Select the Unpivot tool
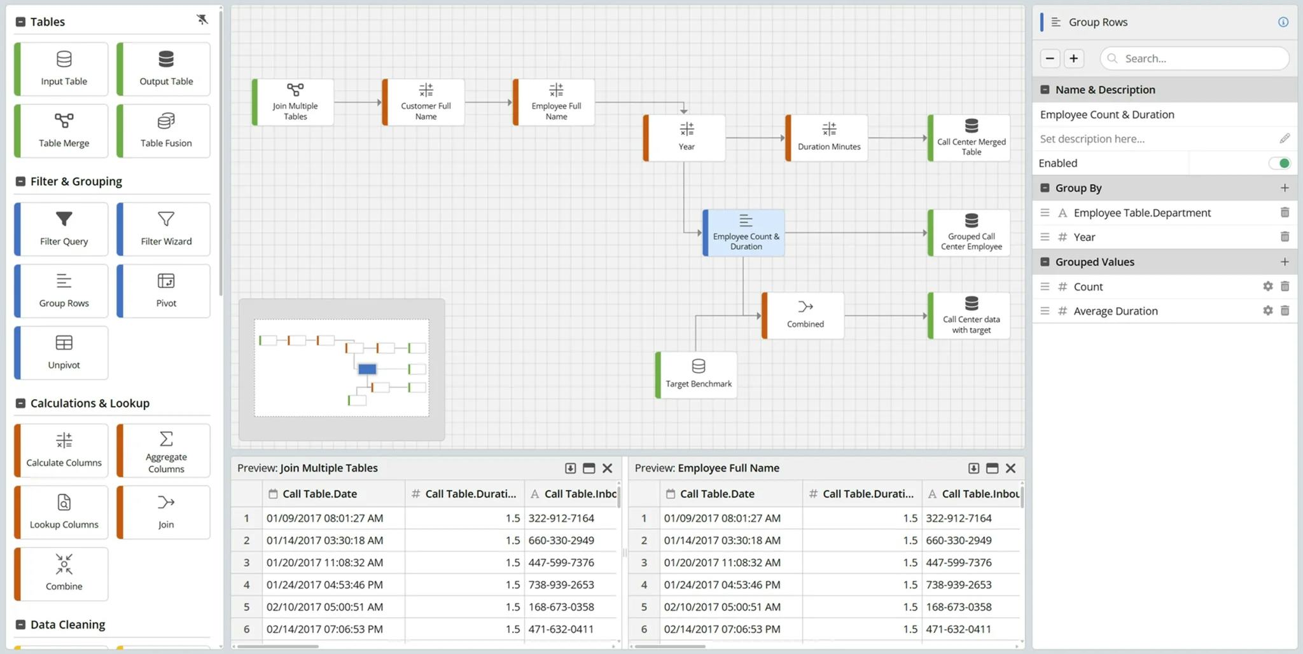Image resolution: width=1303 pixels, height=654 pixels. point(60,353)
